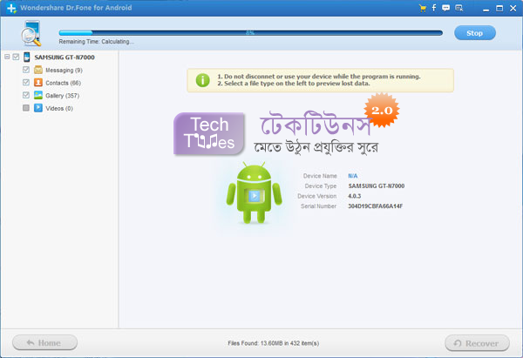Click the register key icon in title bar
Viewport: 523px width, 358px height.
point(459,8)
